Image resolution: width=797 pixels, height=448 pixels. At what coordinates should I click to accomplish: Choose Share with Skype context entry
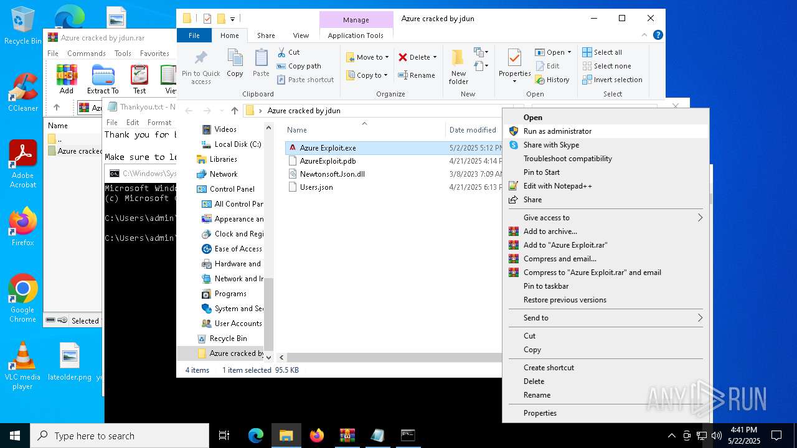[x=605, y=145]
